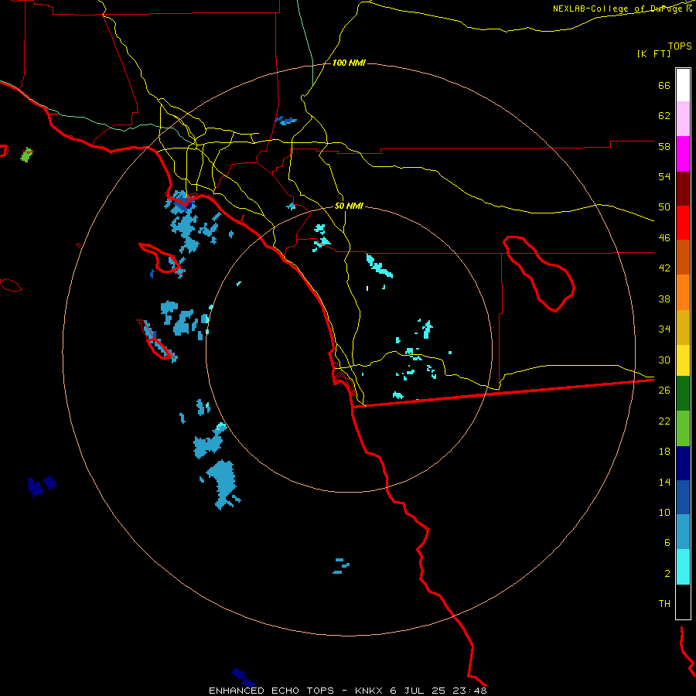696x696 pixels.
Task: Click the white swatch on the tops legend
Action: [x=683, y=85]
